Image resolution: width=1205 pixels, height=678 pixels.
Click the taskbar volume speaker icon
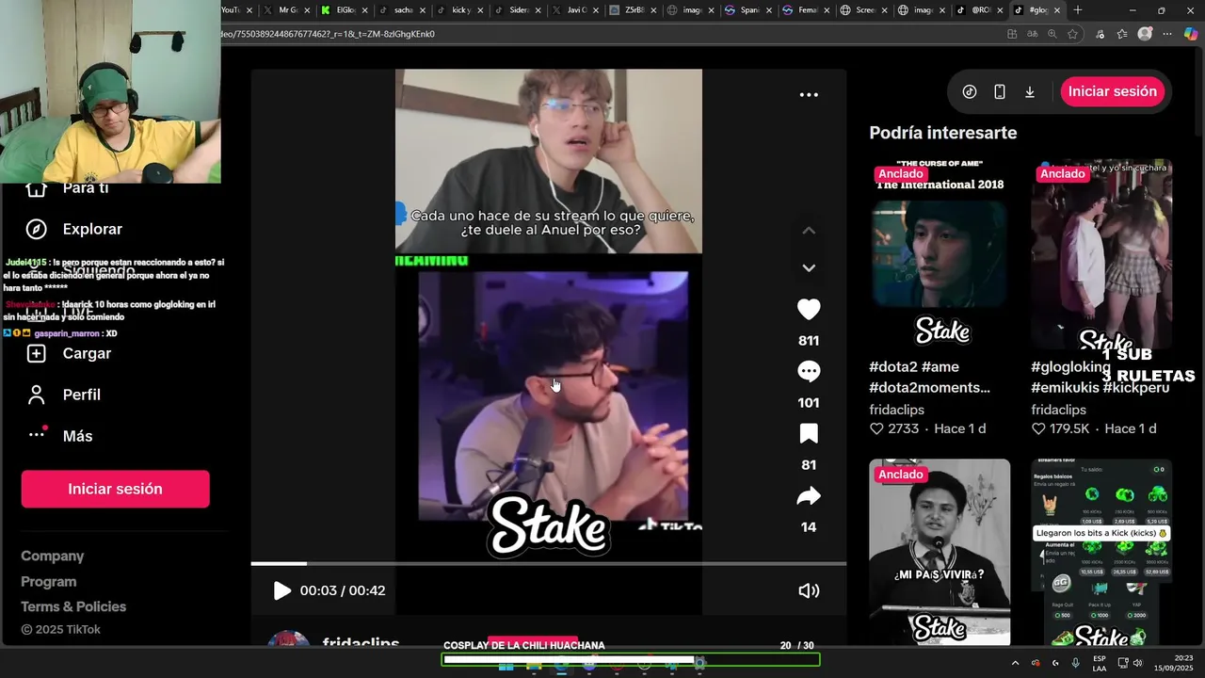tap(1139, 663)
